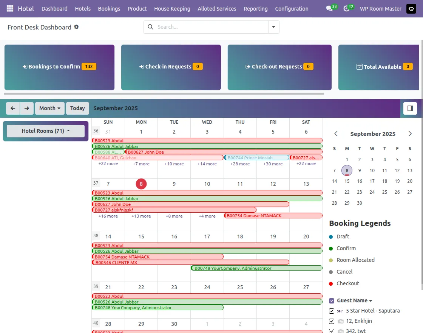Image resolution: width=423 pixels, height=333 pixels.
Task: Expand the Hotel Rooms (71) dropdown
Action: 45,131
